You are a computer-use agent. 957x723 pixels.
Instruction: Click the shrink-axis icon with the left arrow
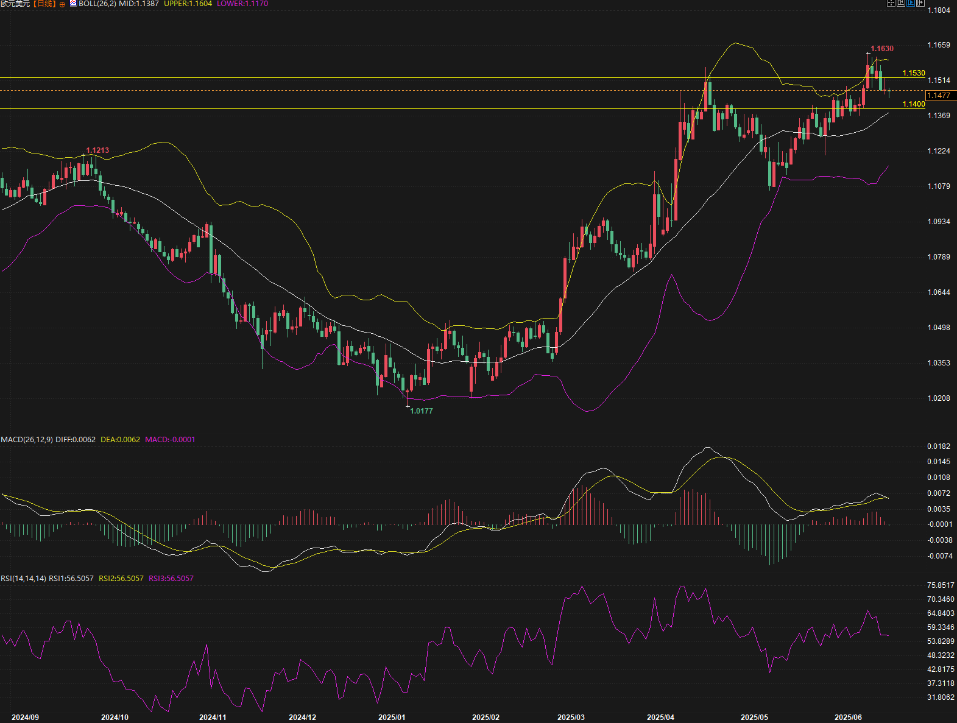click(x=901, y=2)
